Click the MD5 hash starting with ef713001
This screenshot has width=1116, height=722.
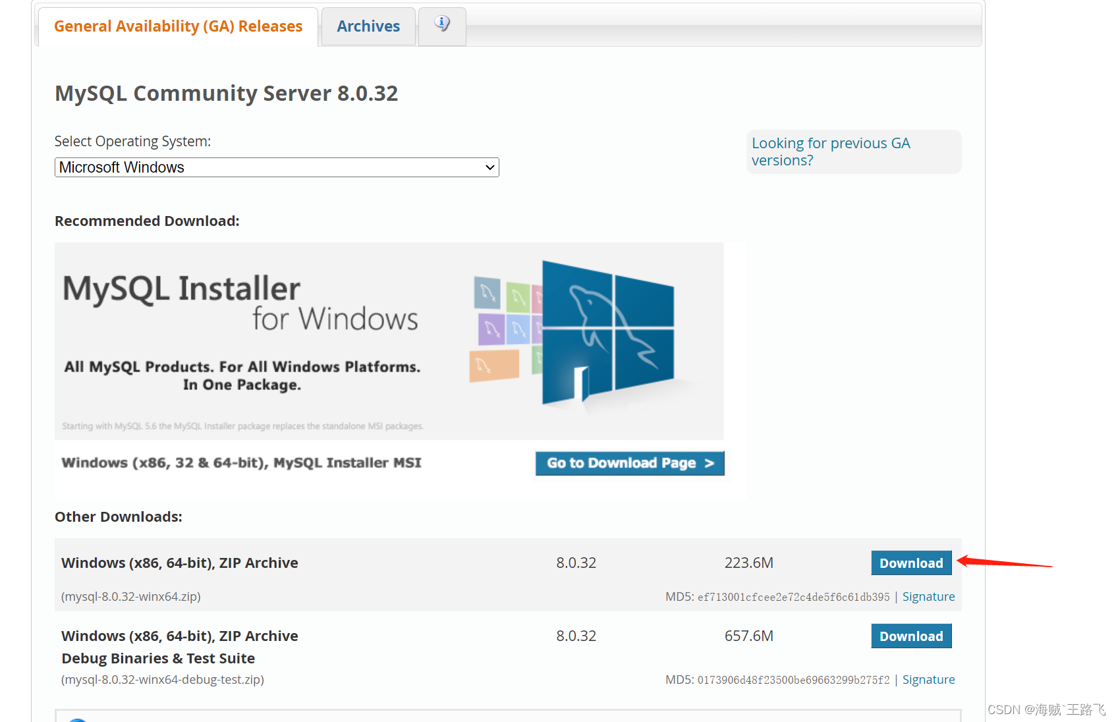[793, 597]
